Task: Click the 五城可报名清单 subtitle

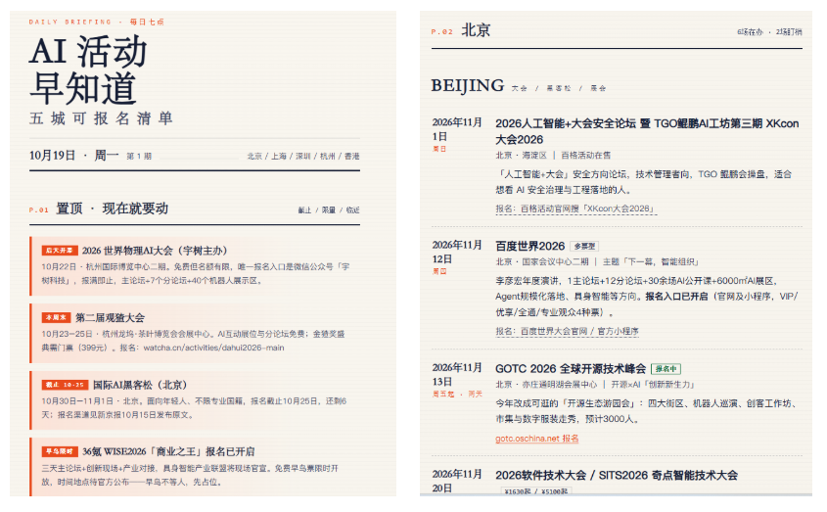Action: click(x=101, y=118)
